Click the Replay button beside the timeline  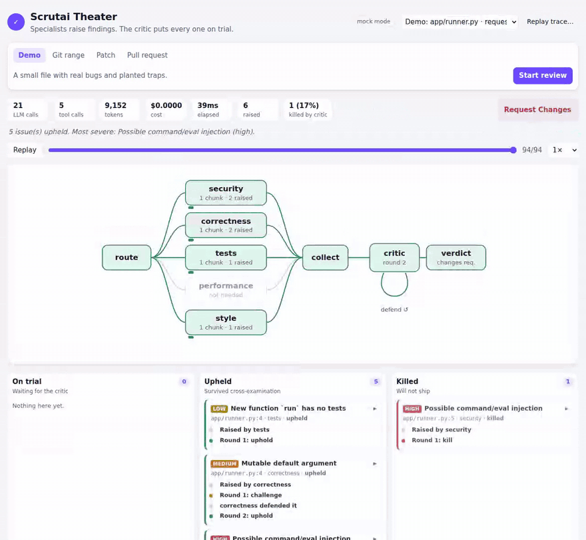coord(25,150)
